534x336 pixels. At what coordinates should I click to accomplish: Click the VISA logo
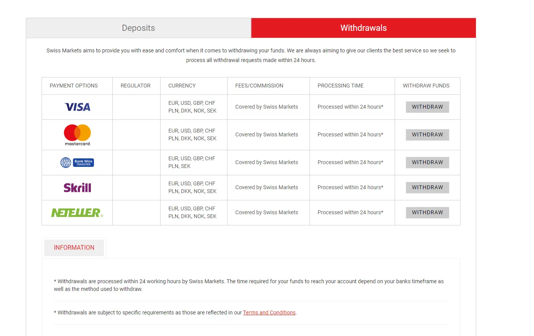point(77,107)
